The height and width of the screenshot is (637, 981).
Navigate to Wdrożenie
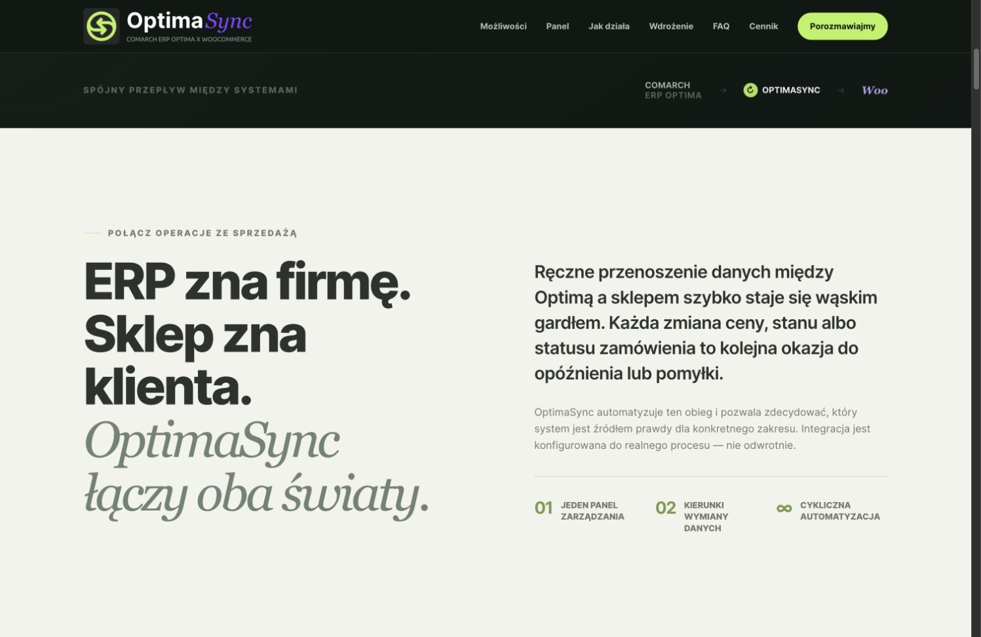(x=671, y=26)
